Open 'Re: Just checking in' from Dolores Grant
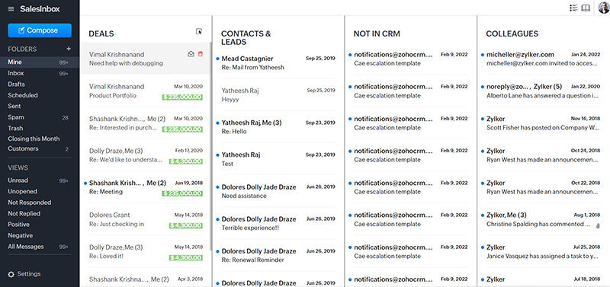610x287 pixels. click(x=145, y=219)
